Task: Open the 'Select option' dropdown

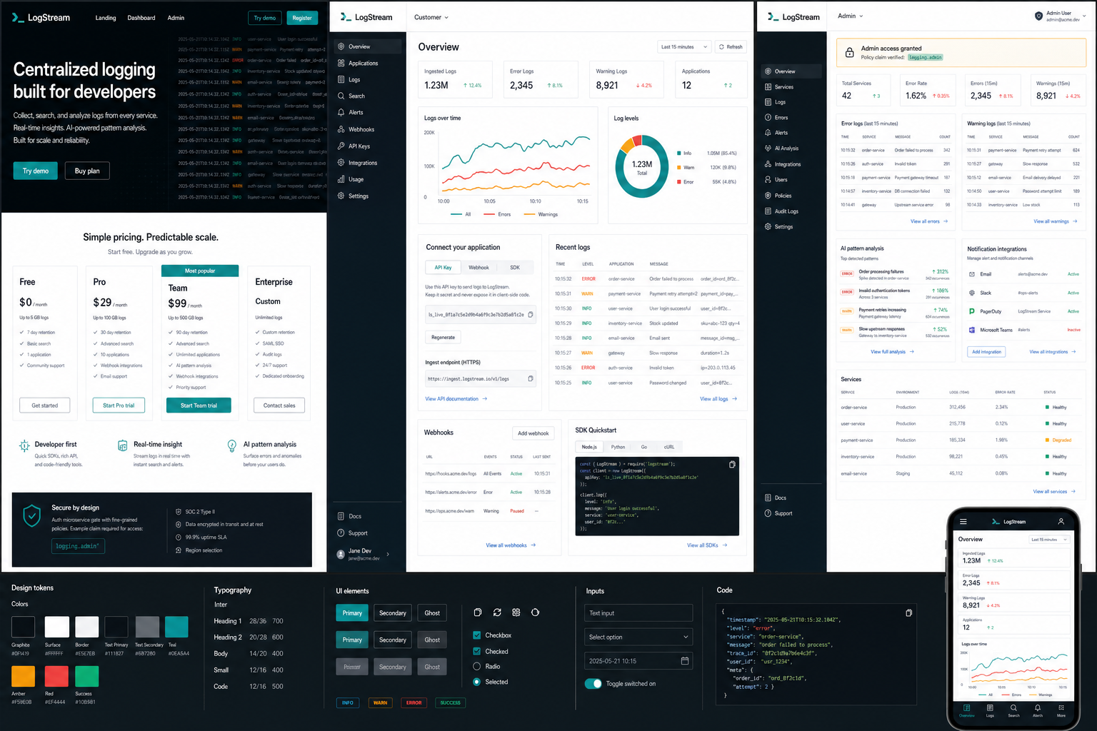Action: (x=638, y=637)
